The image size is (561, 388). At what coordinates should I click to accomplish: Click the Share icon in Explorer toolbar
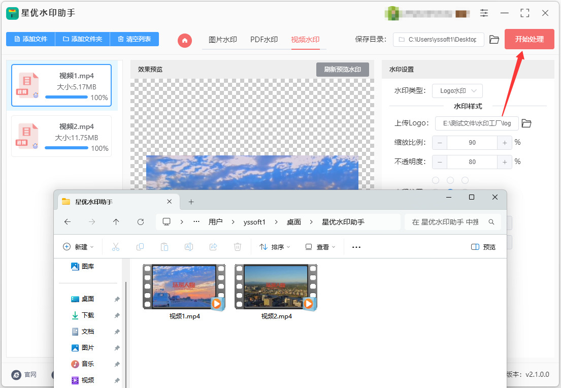click(x=213, y=247)
